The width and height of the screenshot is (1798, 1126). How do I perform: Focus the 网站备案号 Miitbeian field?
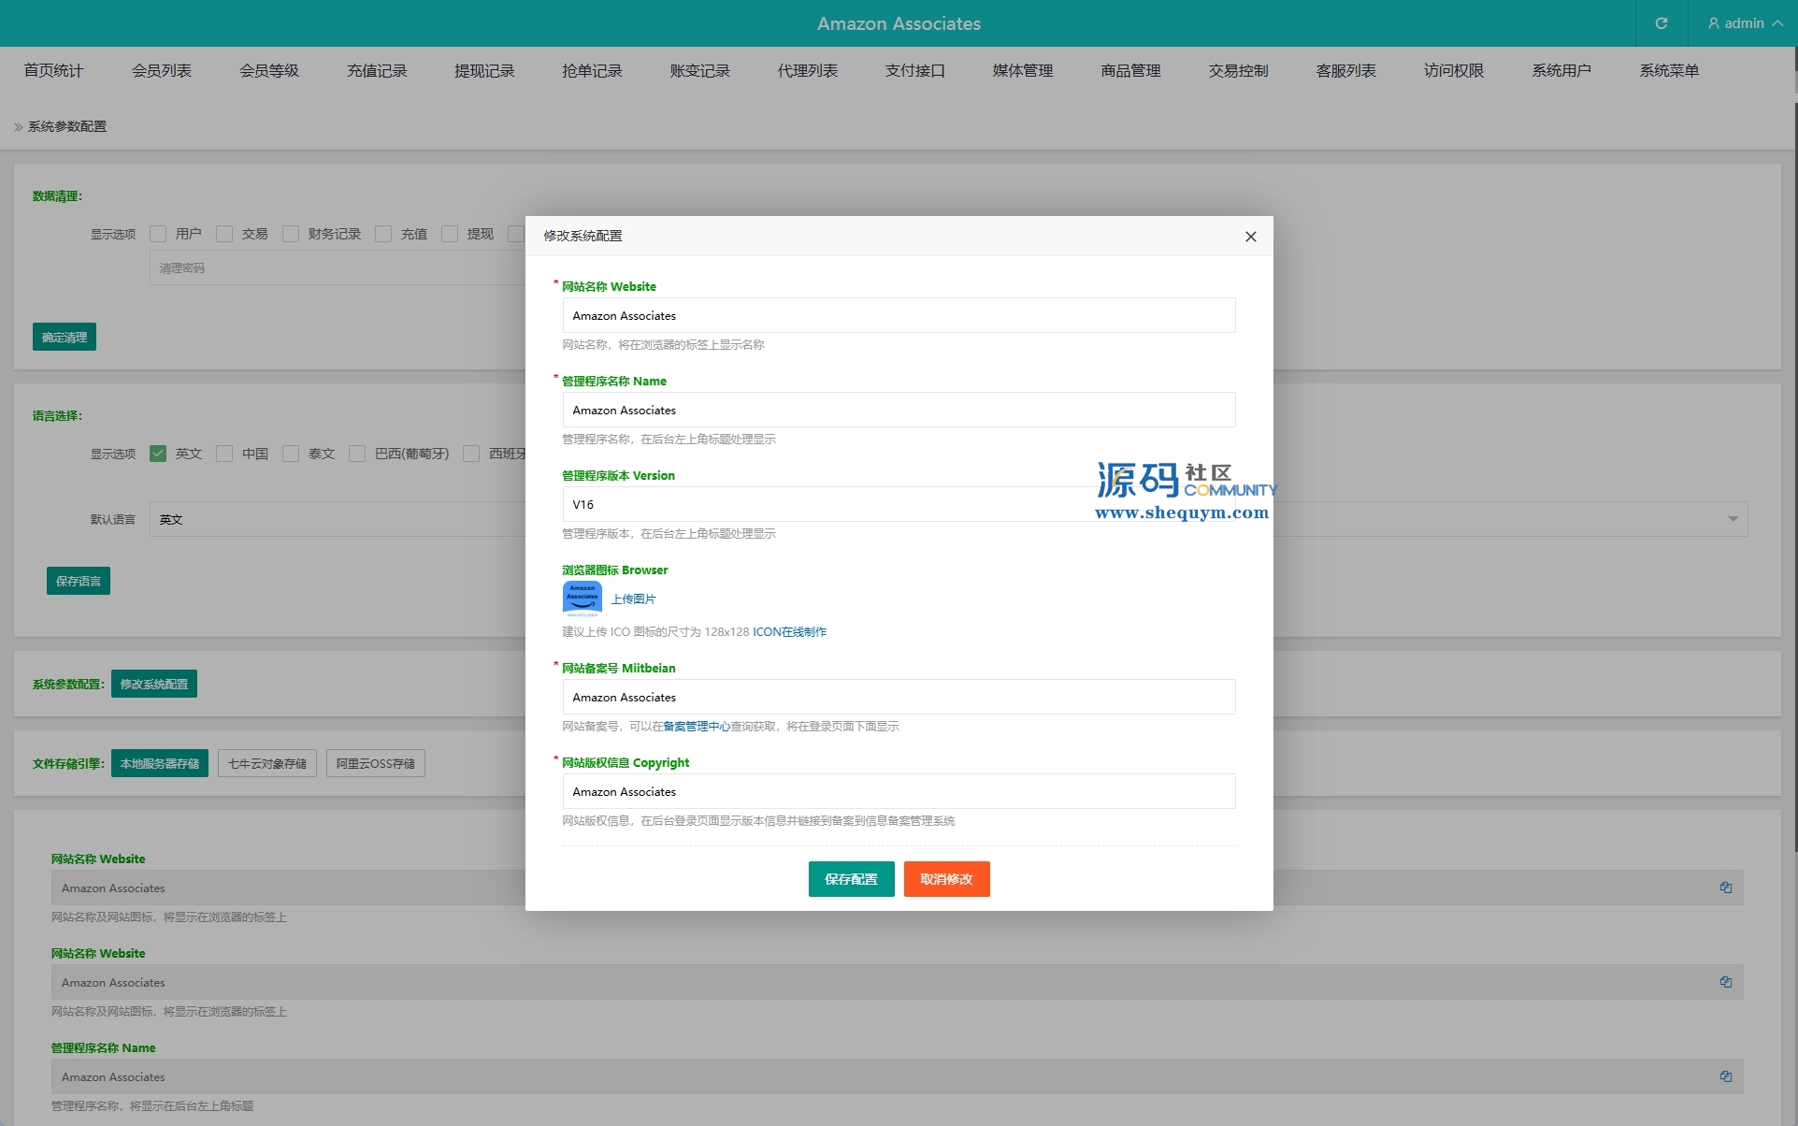899,697
